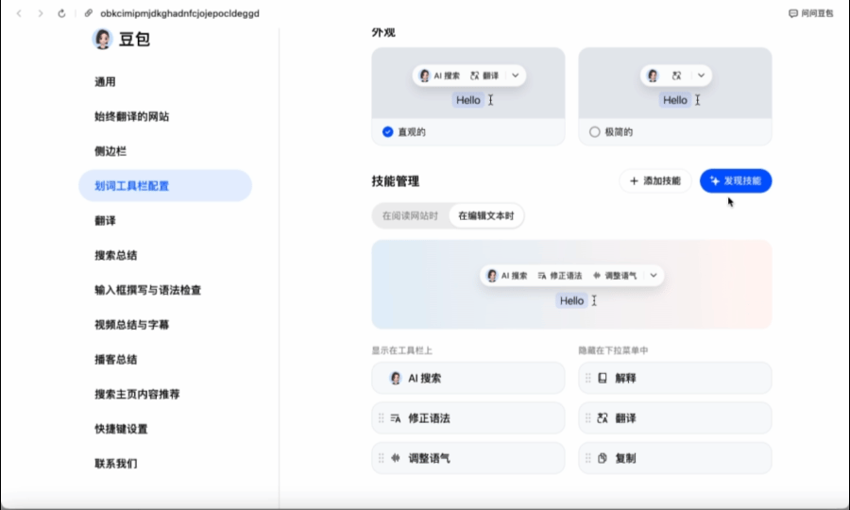Image resolution: width=850 pixels, height=510 pixels.
Task: Click the drag handle of 调整语气 row
Action: click(x=382, y=458)
